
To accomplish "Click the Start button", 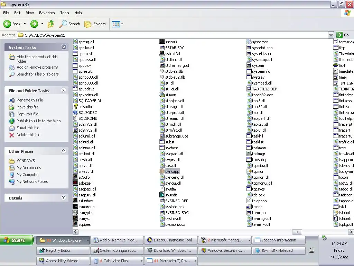I will [17, 240].
